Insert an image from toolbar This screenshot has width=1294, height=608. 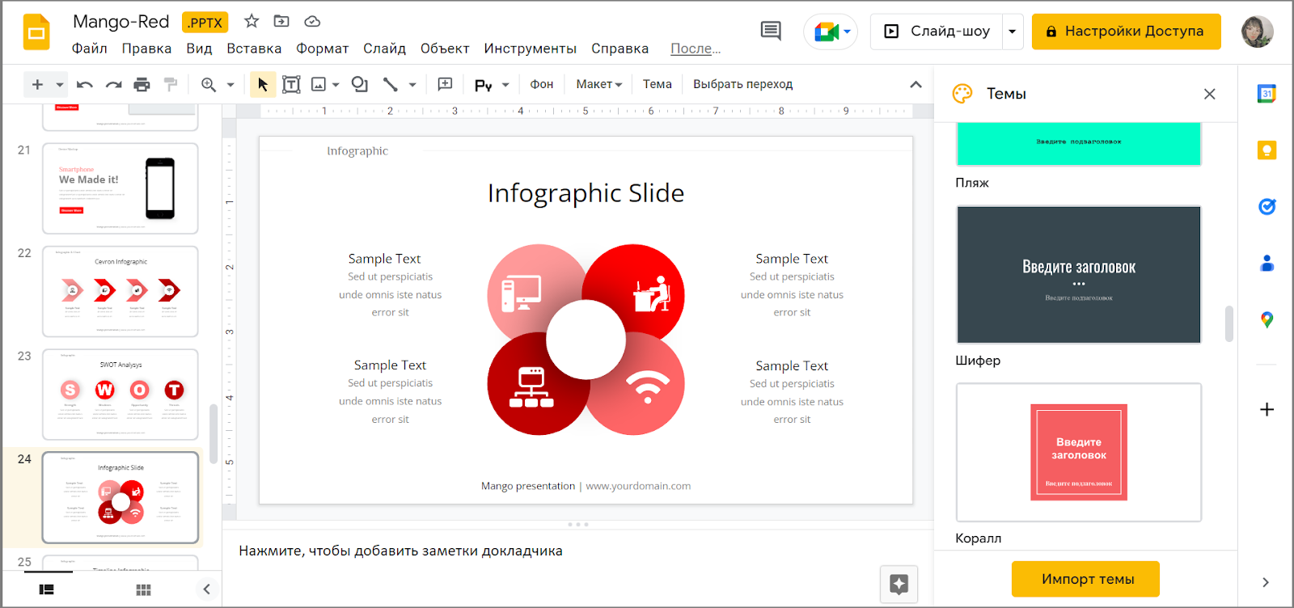319,84
